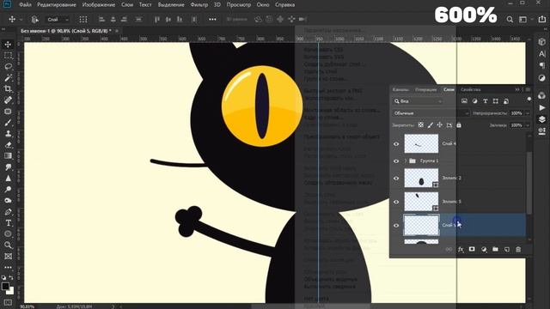Image resolution: width=550 pixels, height=309 pixels.
Task: Create new group folder icon
Action: tap(495, 250)
